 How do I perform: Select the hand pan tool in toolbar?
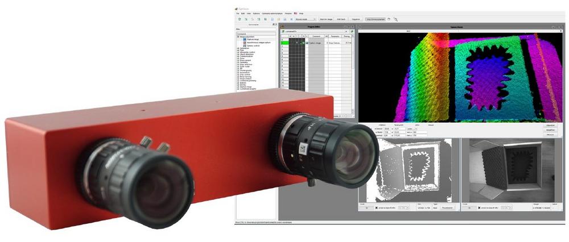[389, 19]
